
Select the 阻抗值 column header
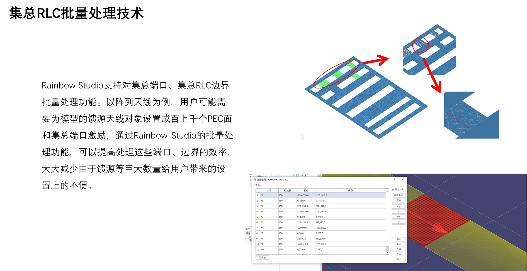[x=288, y=191]
